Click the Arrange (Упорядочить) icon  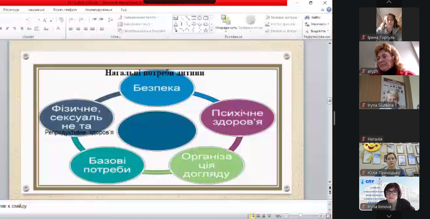coord(226,21)
